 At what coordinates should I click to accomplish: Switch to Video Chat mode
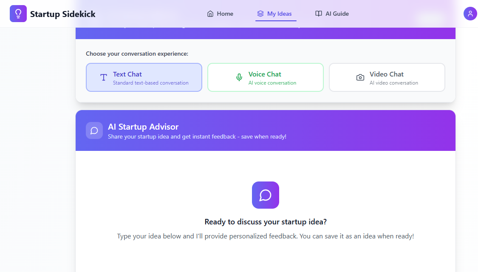[x=387, y=77]
